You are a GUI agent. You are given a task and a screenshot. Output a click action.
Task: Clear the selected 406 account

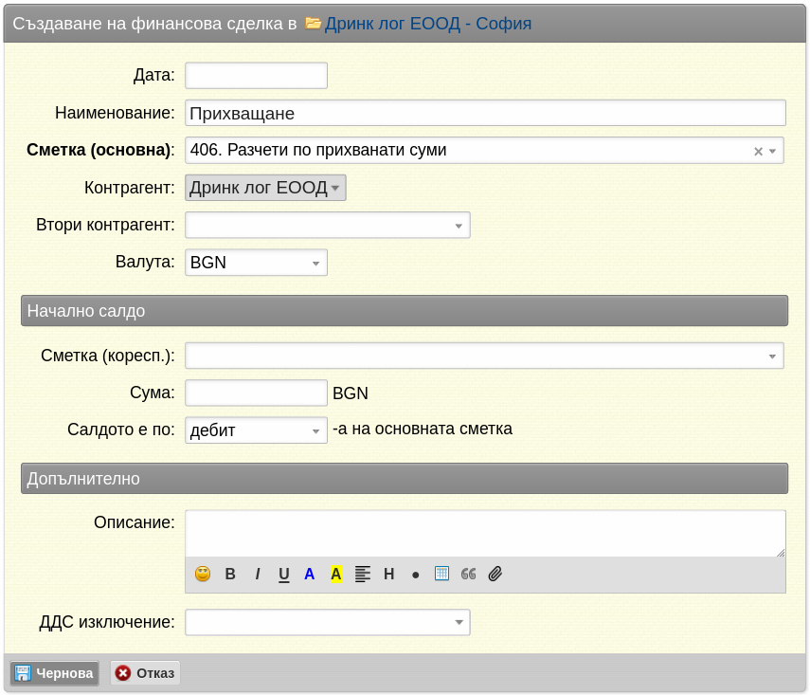pos(758,151)
